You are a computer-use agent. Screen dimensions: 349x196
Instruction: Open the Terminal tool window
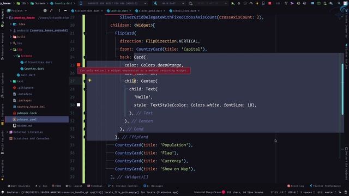coord(95,186)
